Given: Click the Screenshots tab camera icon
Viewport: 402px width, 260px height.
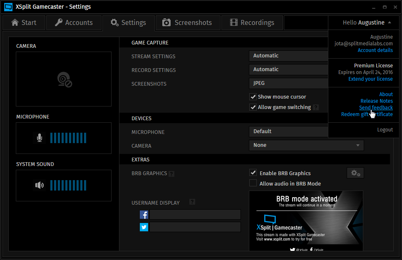Looking at the screenshot, I should pos(166,22).
